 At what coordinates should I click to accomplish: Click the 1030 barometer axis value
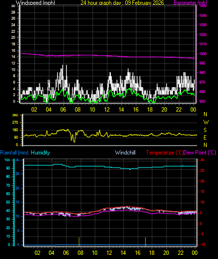click(203, 25)
